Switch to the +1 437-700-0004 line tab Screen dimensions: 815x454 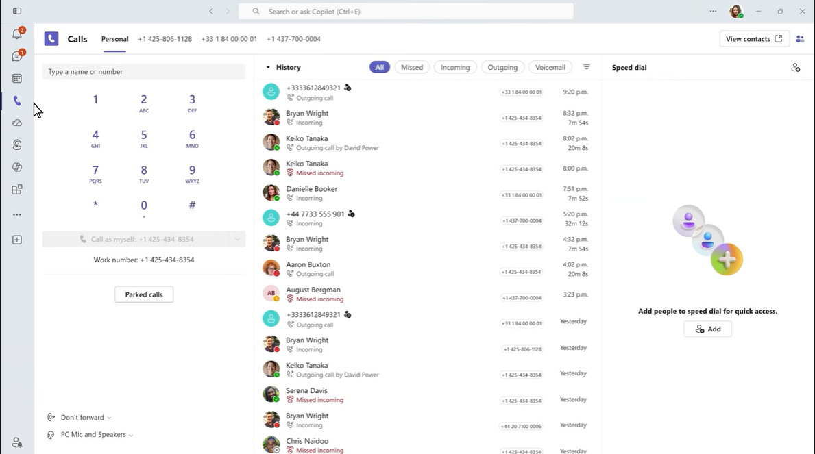pos(293,39)
